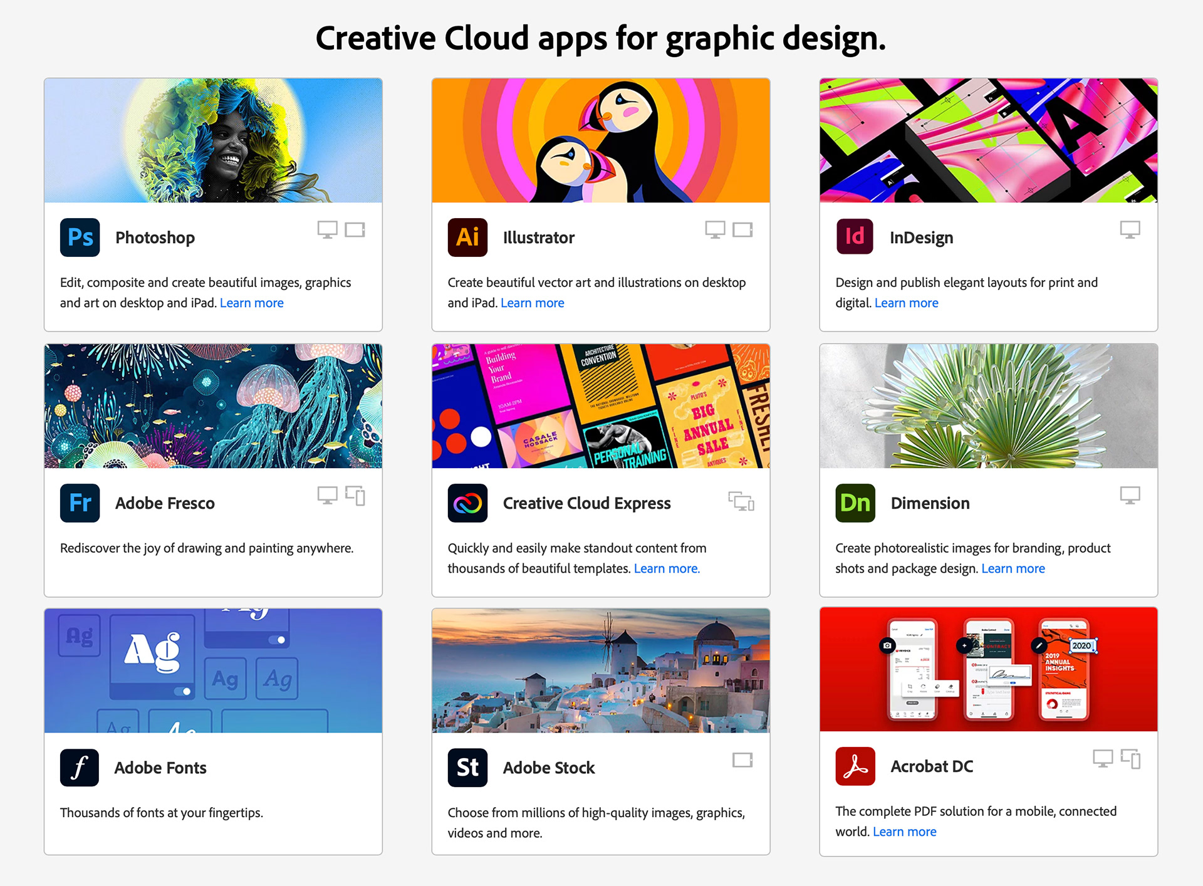Click the Acrobat DC red phones banner image
The height and width of the screenshot is (886, 1203).
(x=989, y=669)
